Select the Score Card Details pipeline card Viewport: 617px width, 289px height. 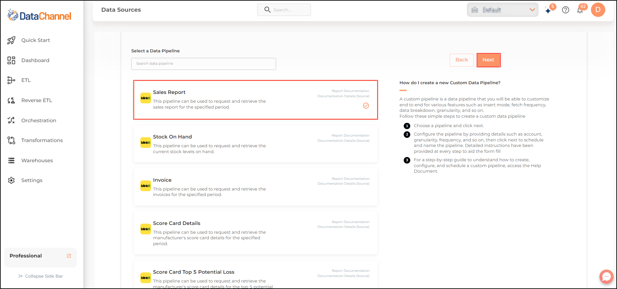(256, 233)
